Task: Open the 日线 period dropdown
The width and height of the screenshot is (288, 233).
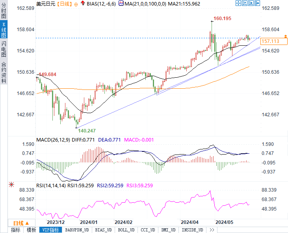Action: click(21, 223)
